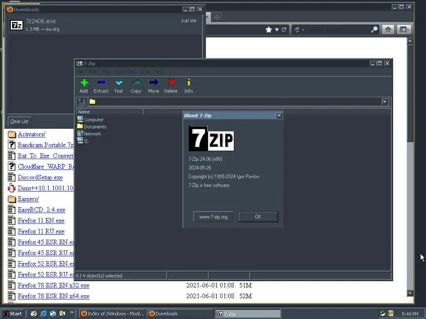
Task: Open the Favorites menu in 7-Zip
Action: 125,71
